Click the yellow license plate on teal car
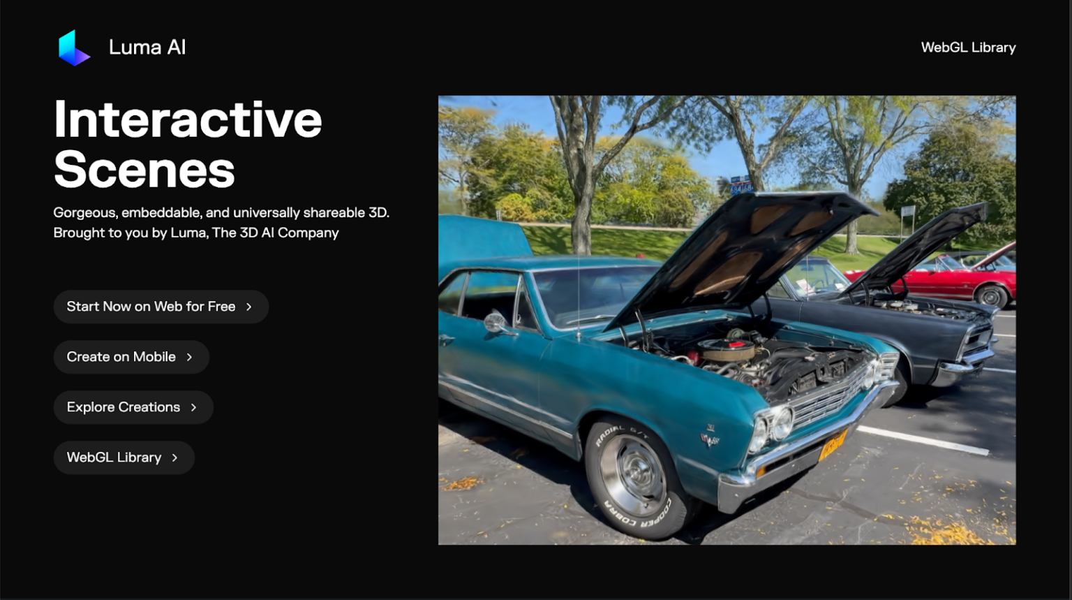 coord(833,444)
